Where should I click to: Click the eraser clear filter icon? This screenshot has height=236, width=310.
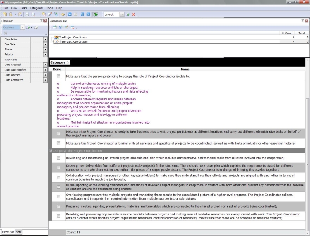pyautogui.click(x=36, y=28)
